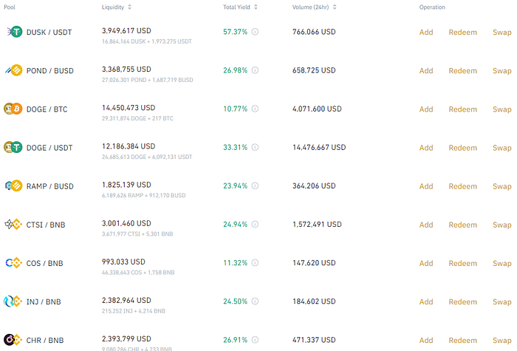
Task: Add liquidity to DUSK / USDT pool
Action: 426,33
